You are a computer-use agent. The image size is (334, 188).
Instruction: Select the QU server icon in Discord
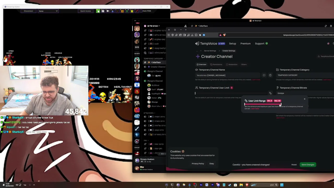pos(137,97)
